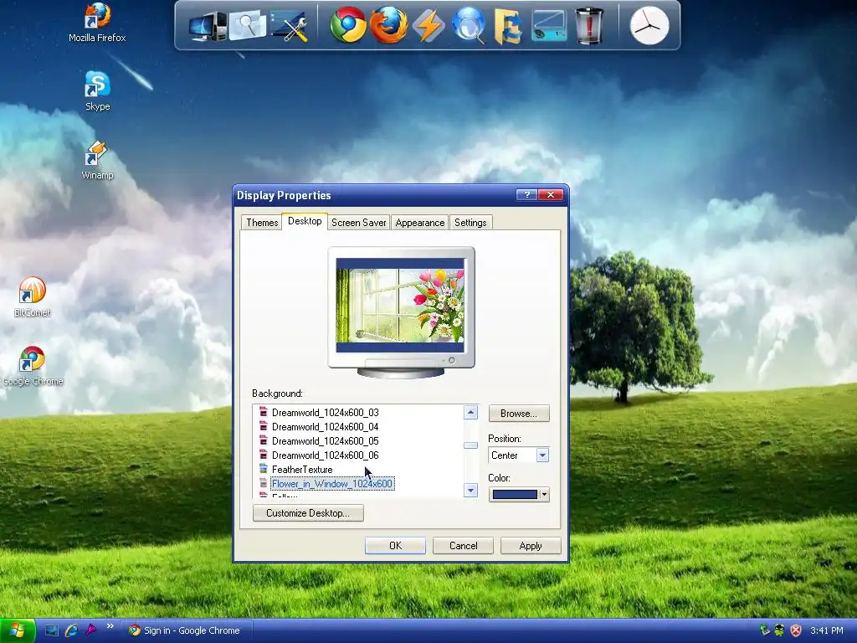Close the Display Properties dialog

(551, 194)
